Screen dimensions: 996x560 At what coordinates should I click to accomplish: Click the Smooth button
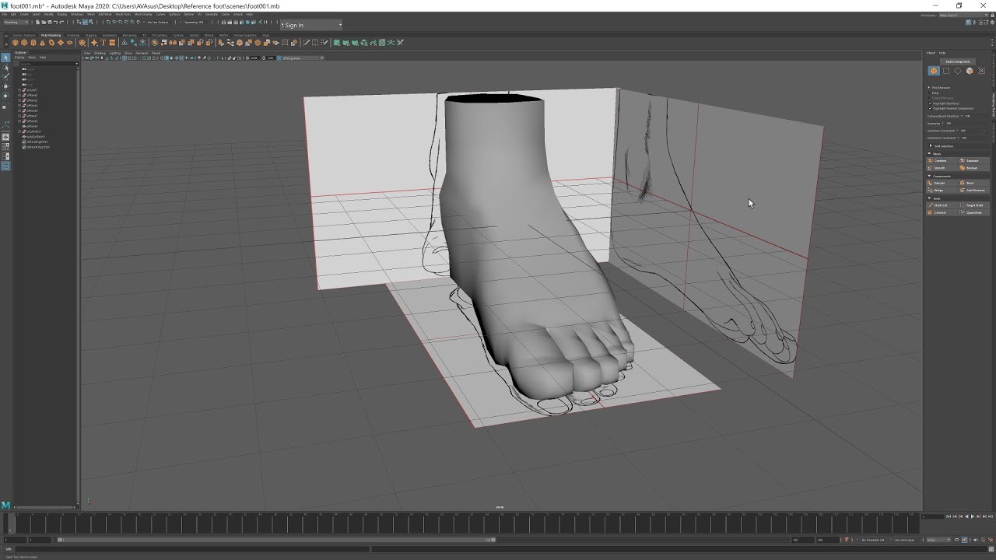tap(943, 168)
